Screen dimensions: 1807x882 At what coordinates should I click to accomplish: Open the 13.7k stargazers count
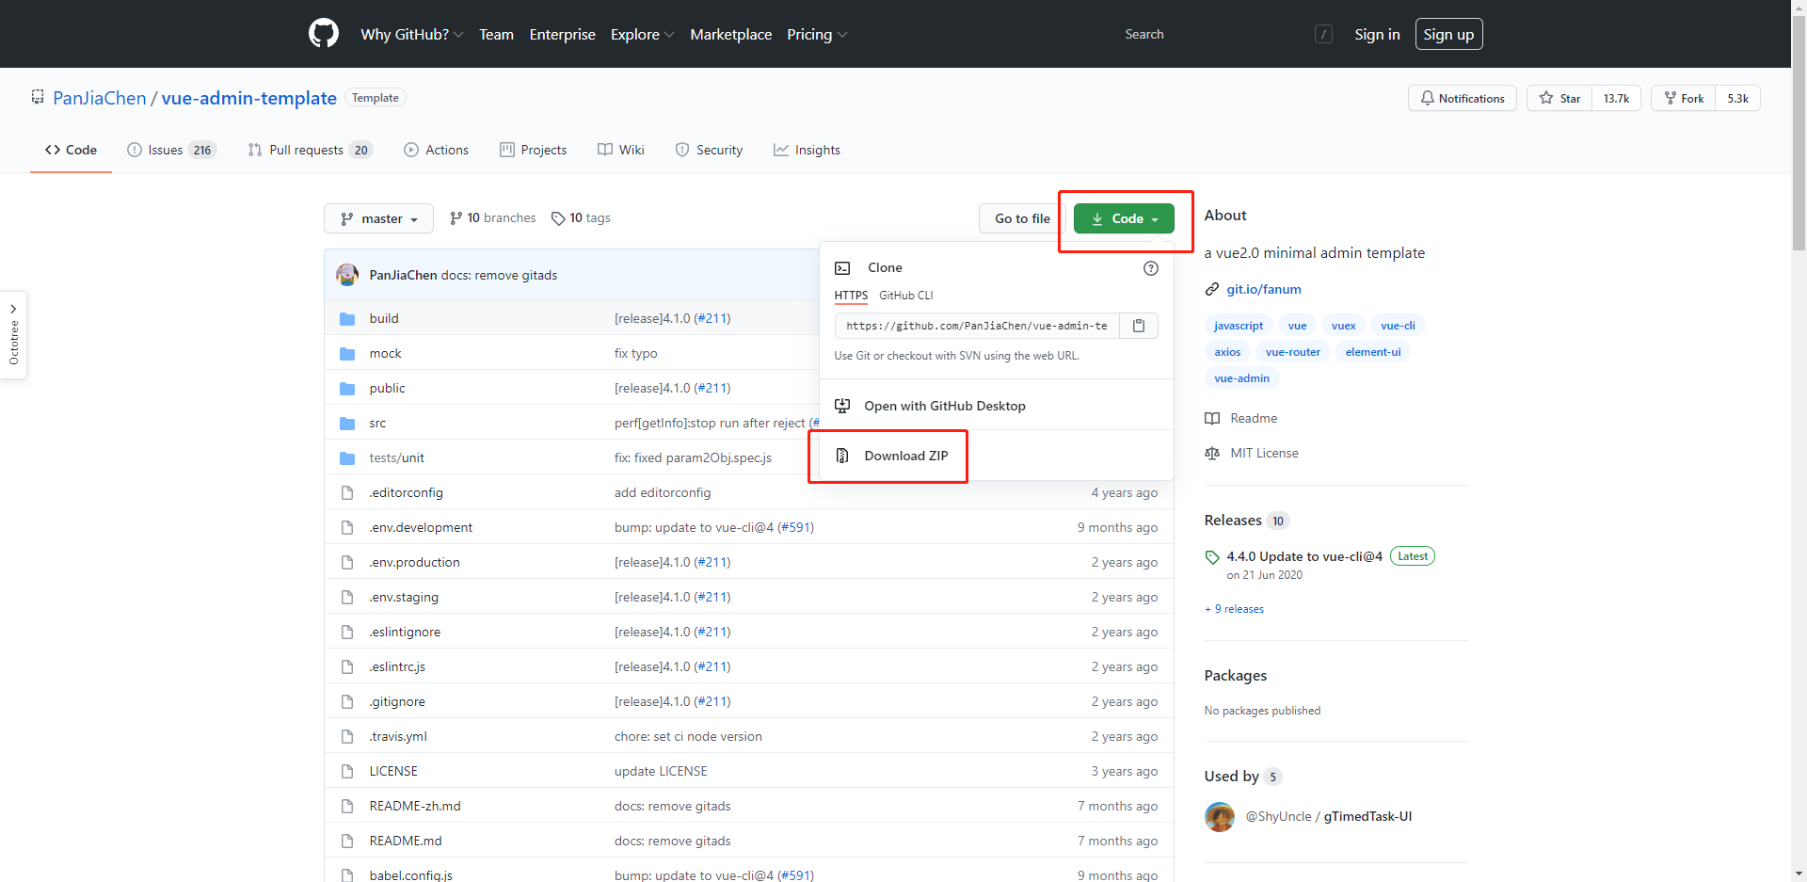1616,98
